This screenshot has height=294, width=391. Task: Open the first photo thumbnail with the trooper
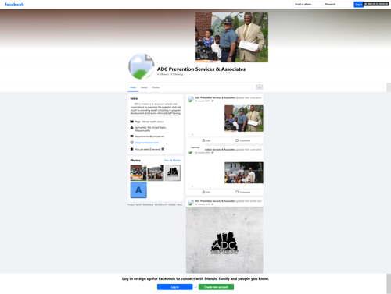[138, 172]
